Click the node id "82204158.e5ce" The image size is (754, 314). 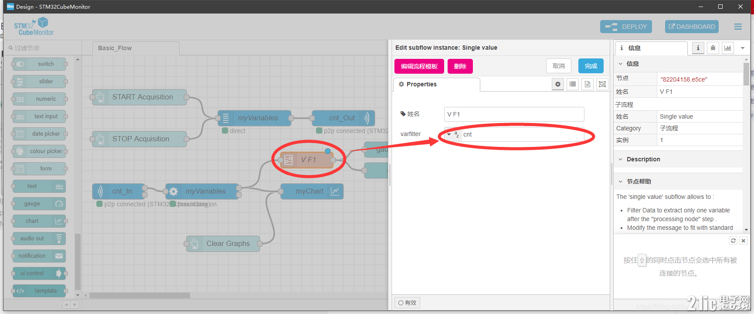(x=684, y=79)
